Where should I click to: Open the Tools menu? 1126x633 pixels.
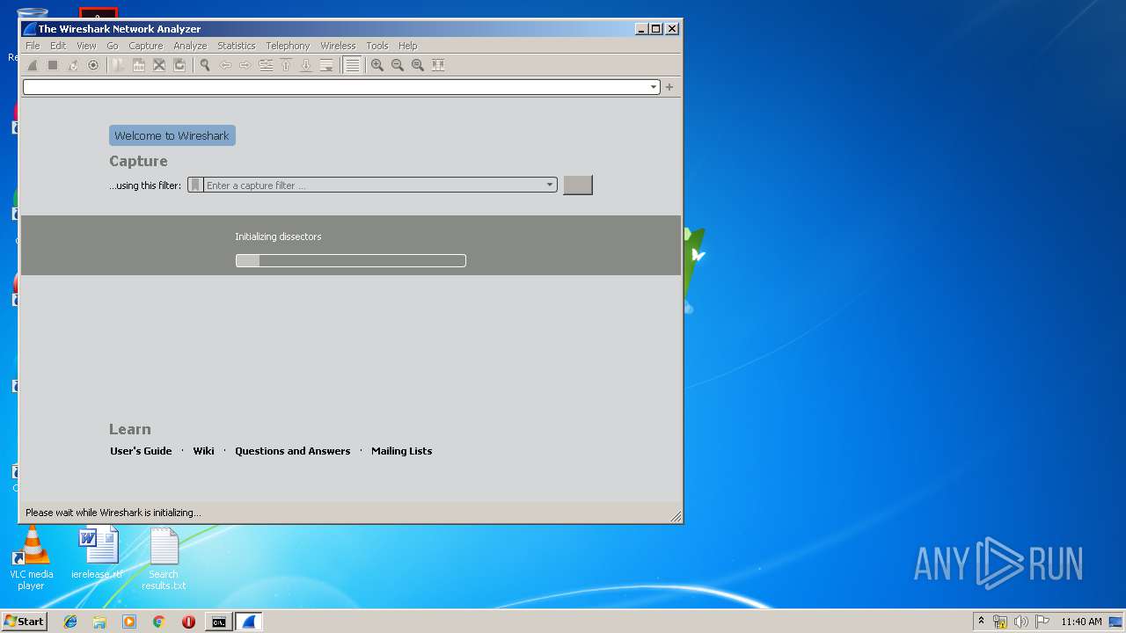click(x=377, y=46)
